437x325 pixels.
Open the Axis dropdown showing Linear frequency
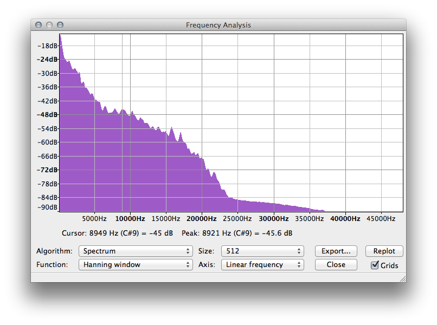pos(262,264)
